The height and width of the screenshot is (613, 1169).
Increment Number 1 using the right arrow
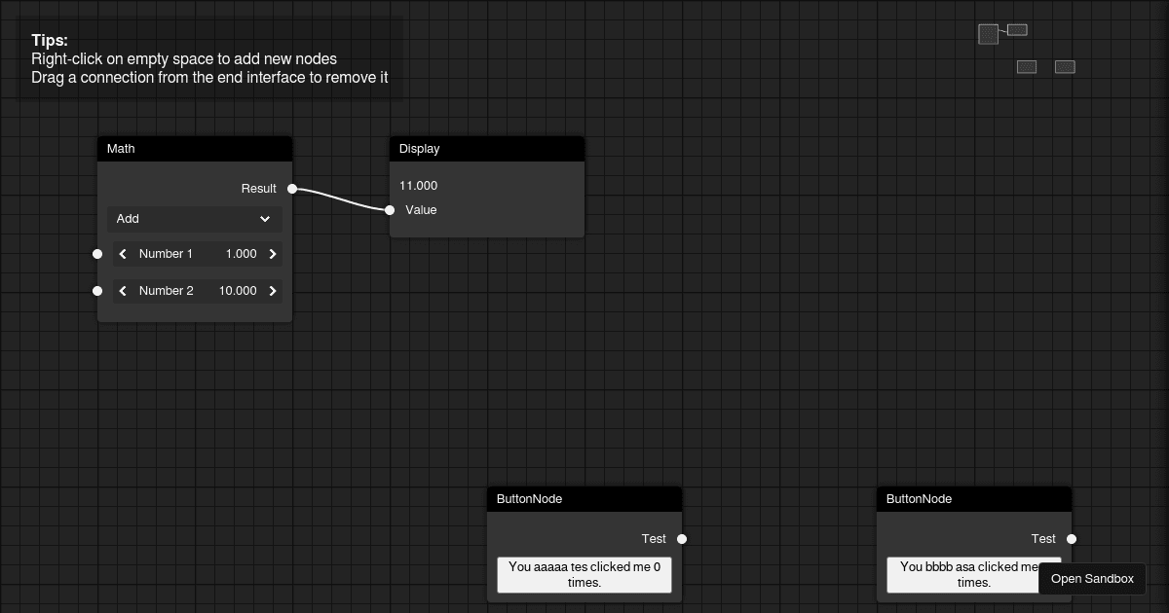(x=273, y=254)
